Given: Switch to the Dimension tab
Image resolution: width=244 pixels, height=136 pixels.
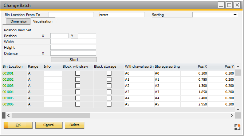Looking at the screenshot, I should pos(19,21).
